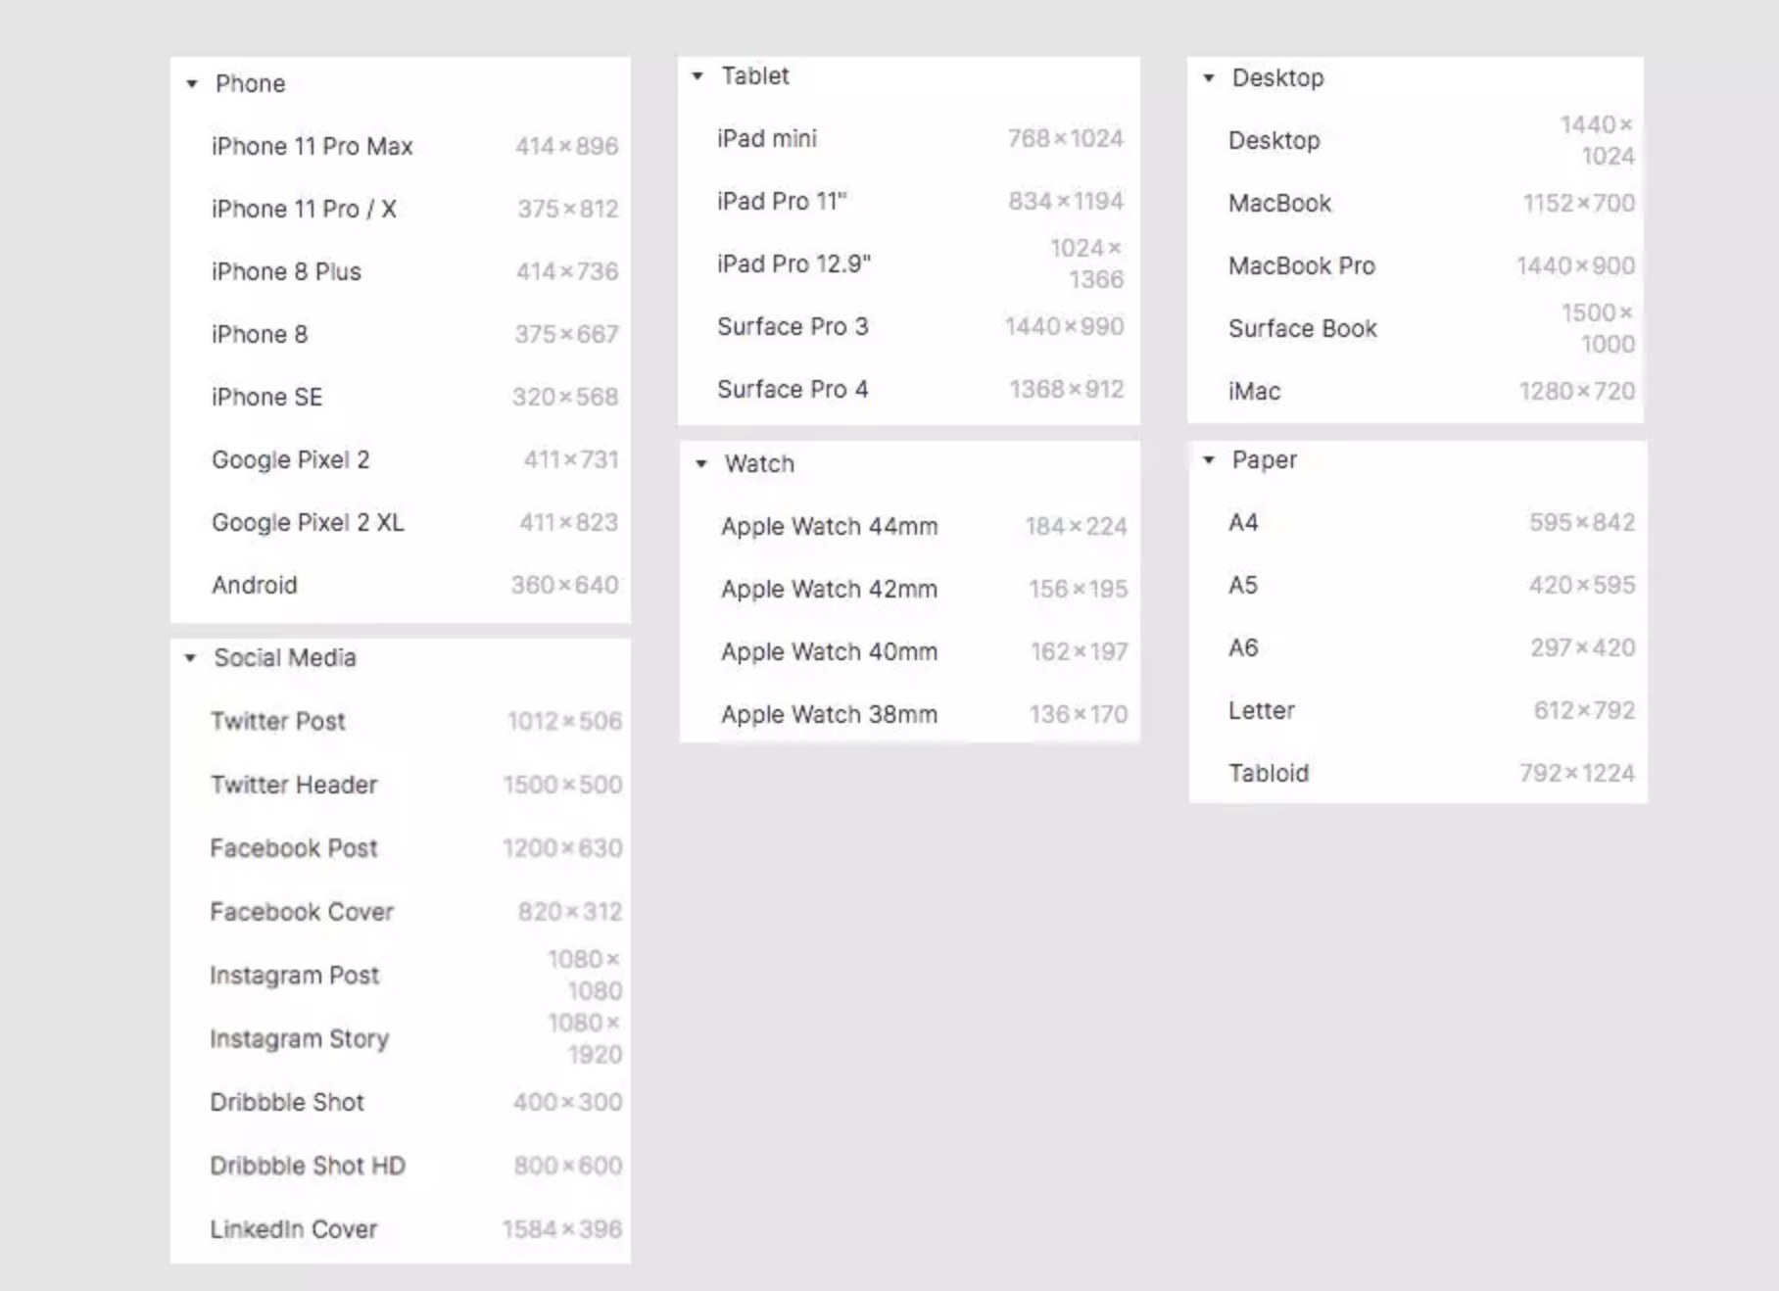Pick the Tabloid paper preset
Screen dimensions: 1779x1291
click(1418, 774)
